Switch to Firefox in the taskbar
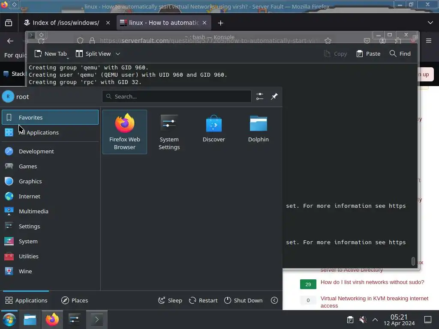Screen dimensions: 439x329 click(x=52, y=320)
